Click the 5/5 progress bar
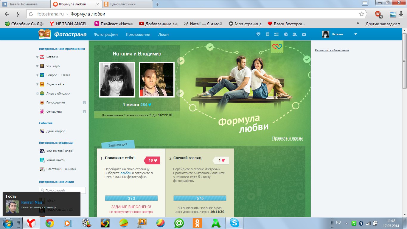Screen dimensions: 407x229 200,198
